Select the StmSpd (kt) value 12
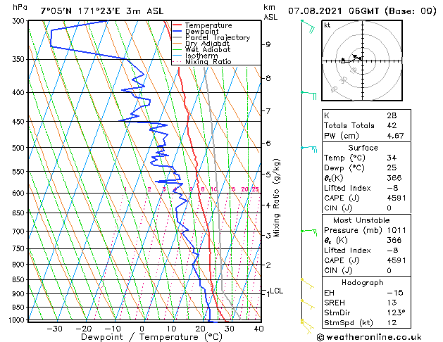 [392, 322]
